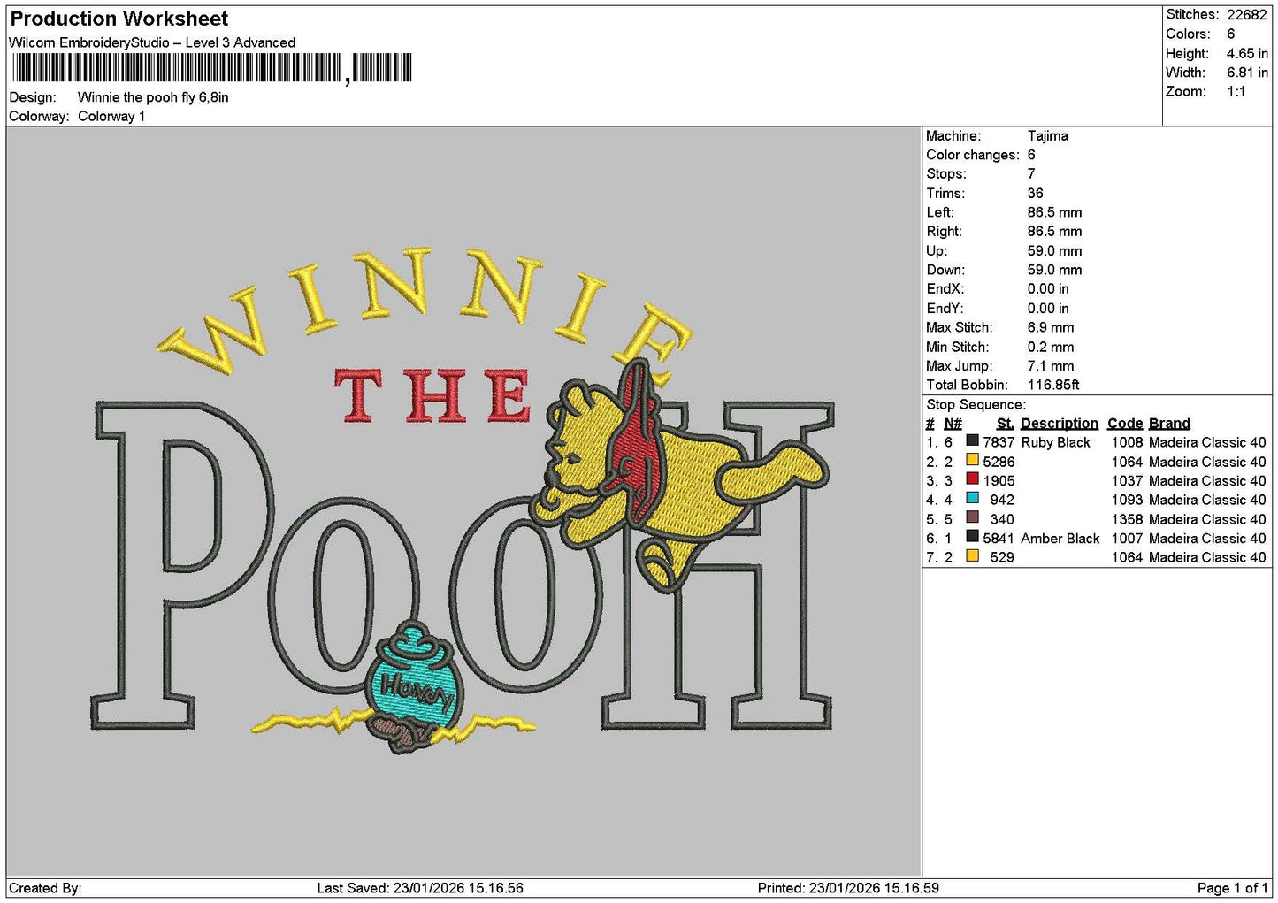Click the Width value '6.81 in'
Image resolution: width=1278 pixels, height=903 pixels.
click(1247, 73)
